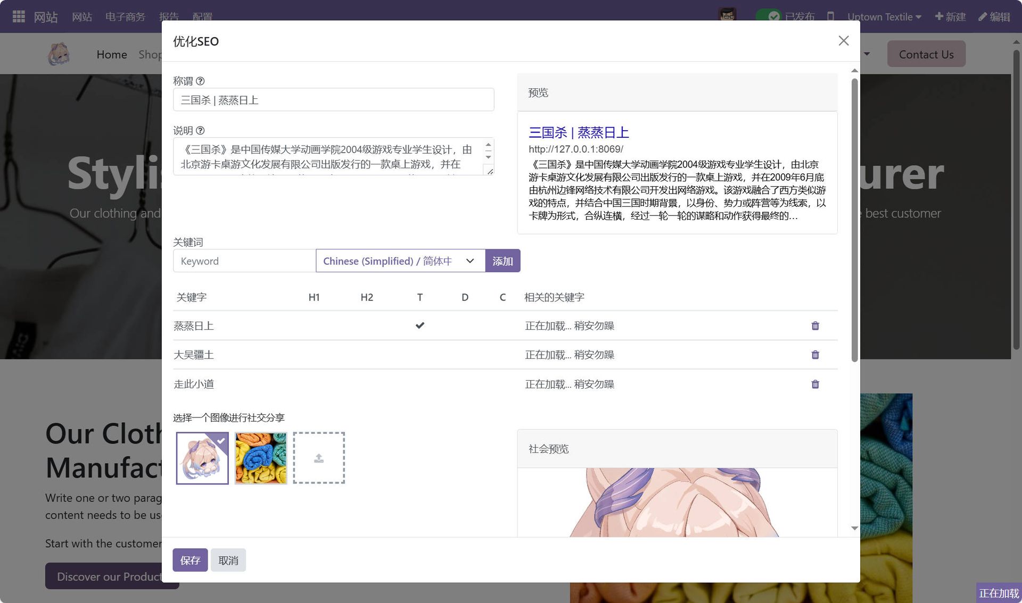This screenshot has width=1022, height=603.
Task: Delete the 蒸蒸日上 keyword
Action: (815, 325)
